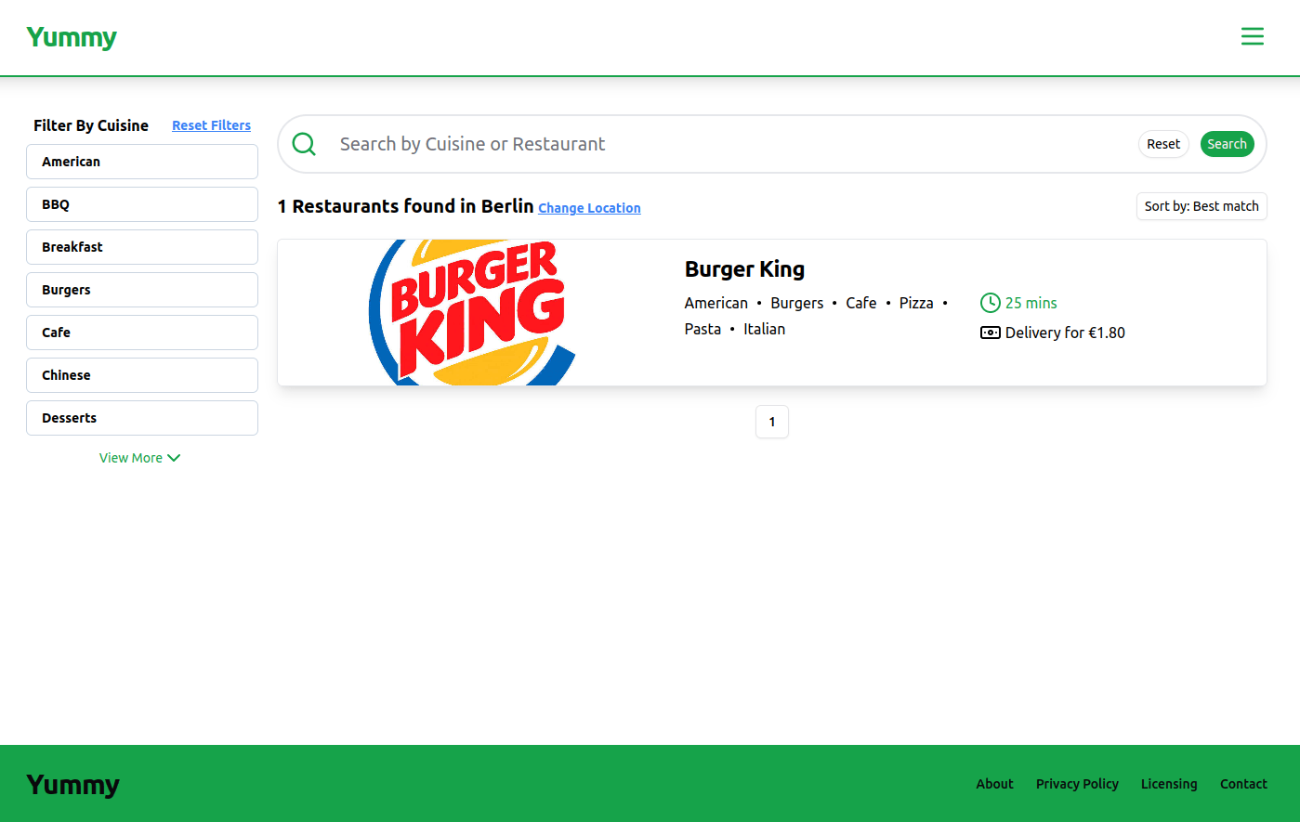Screen dimensions: 1300x822
Task: Click Reset Filters link
Action: click(x=211, y=125)
